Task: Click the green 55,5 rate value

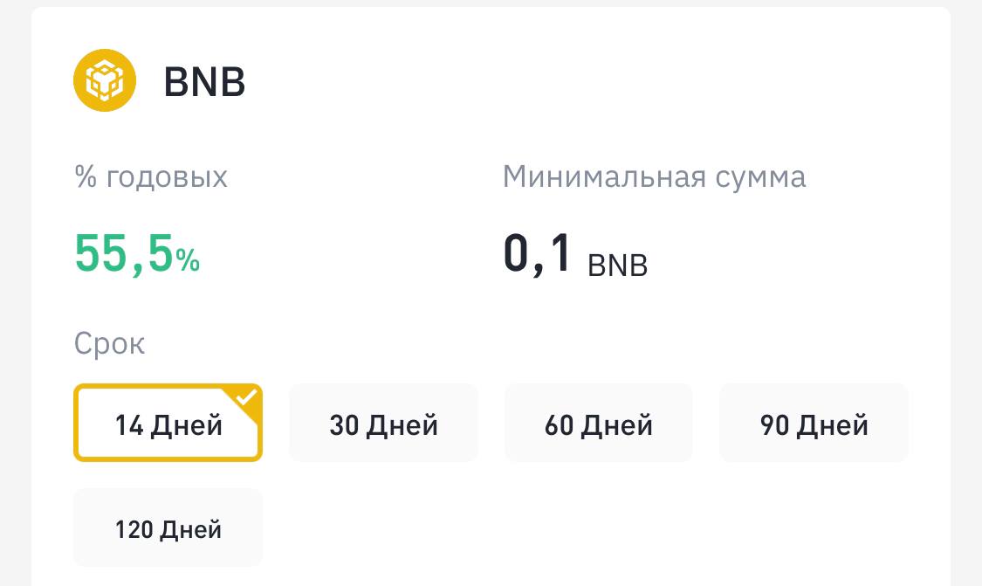Action: click(124, 255)
